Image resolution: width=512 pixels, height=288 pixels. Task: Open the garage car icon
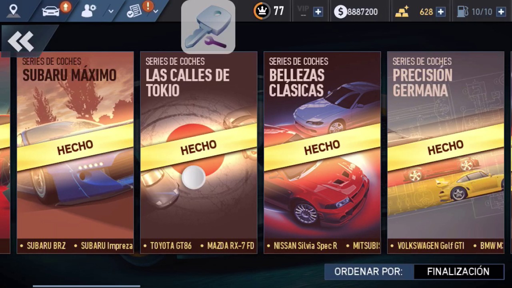(51, 11)
